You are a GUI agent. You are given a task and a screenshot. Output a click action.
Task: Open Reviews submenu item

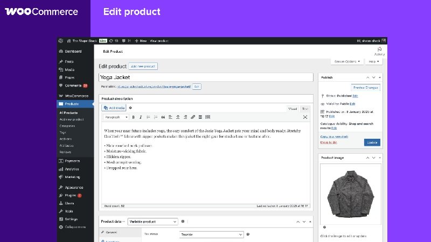click(x=65, y=152)
